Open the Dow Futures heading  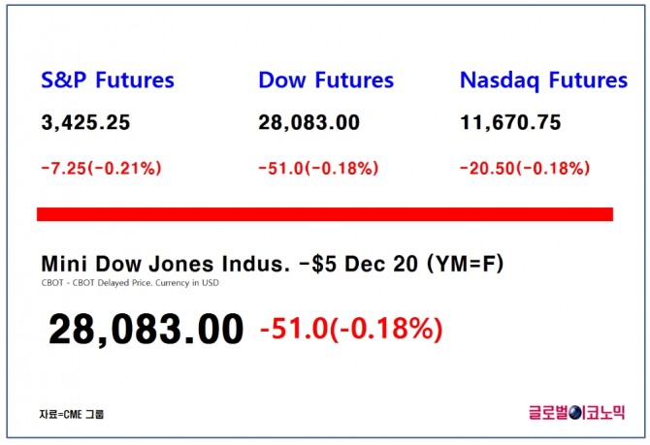coord(326,79)
